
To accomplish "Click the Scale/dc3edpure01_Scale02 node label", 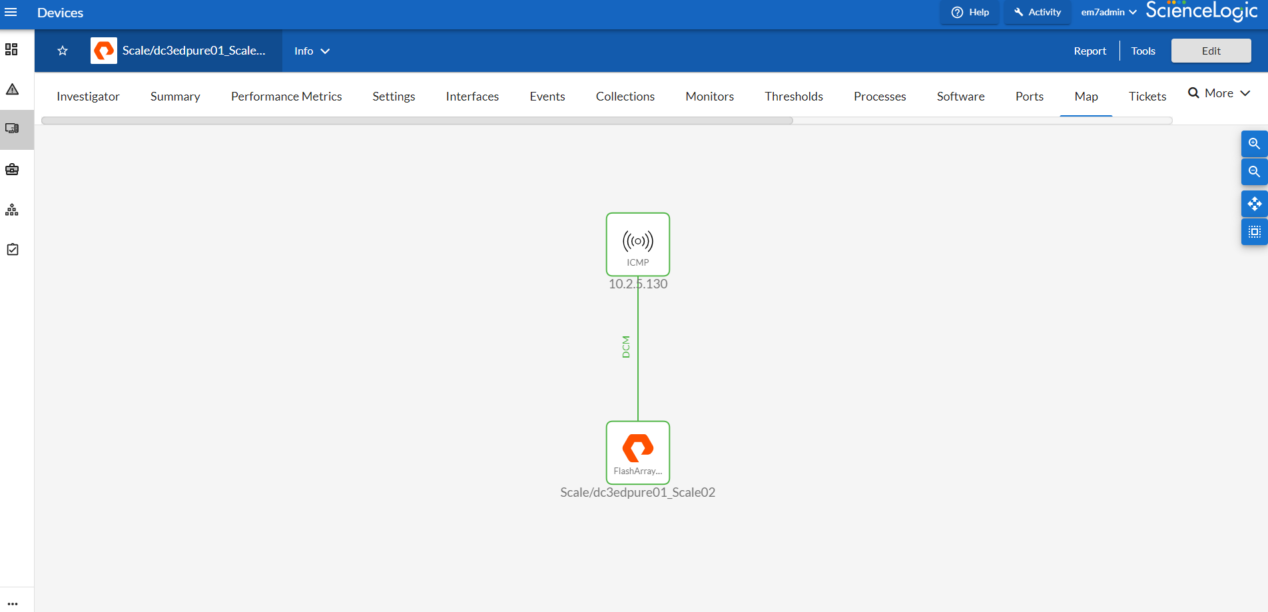I will [638, 492].
